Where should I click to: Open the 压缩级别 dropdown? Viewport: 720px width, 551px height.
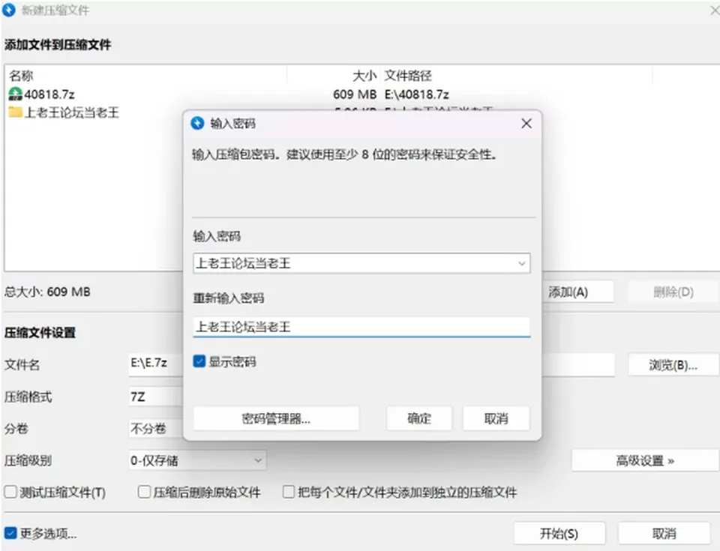(x=197, y=460)
